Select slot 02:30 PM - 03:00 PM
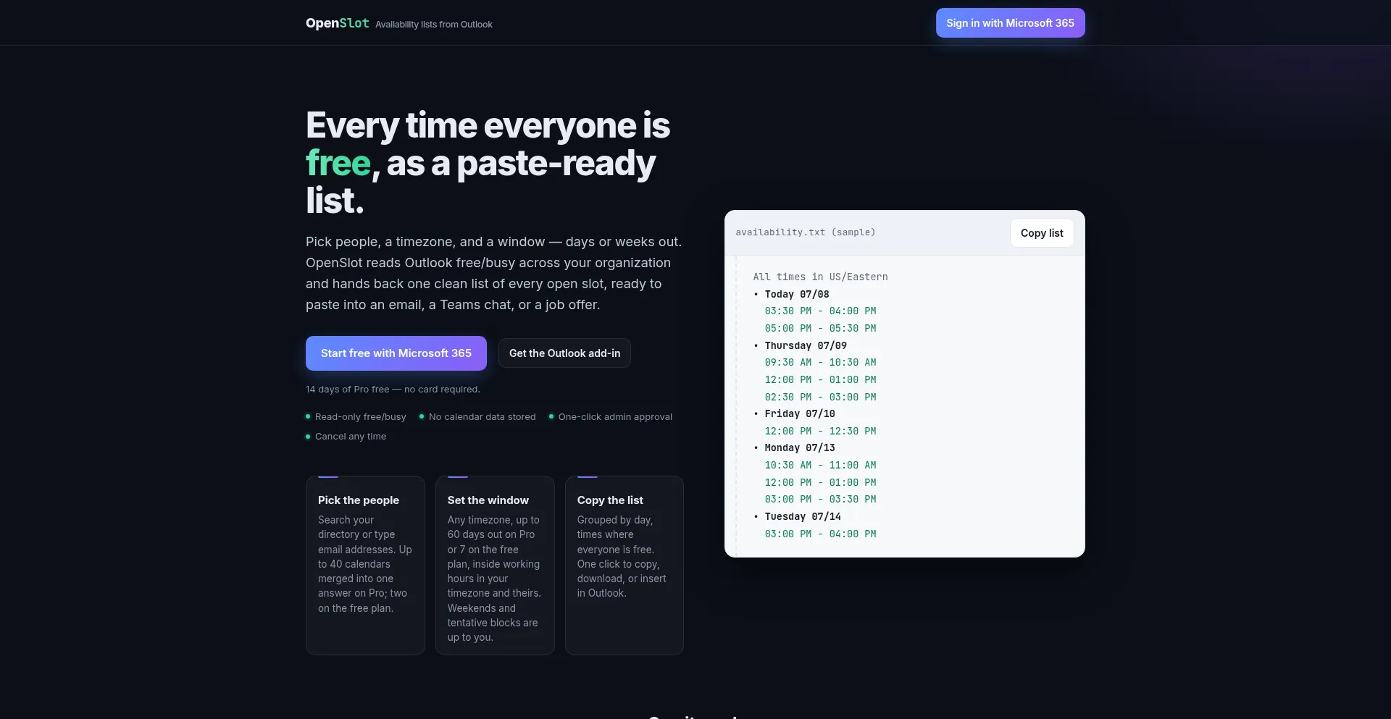Image resolution: width=1391 pixels, height=719 pixels. pyautogui.click(x=820, y=398)
